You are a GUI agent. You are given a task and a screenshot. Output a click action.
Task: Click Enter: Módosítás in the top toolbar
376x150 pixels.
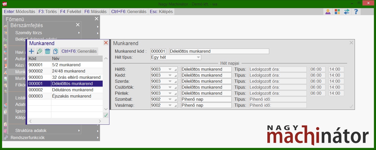[x=20, y=12]
